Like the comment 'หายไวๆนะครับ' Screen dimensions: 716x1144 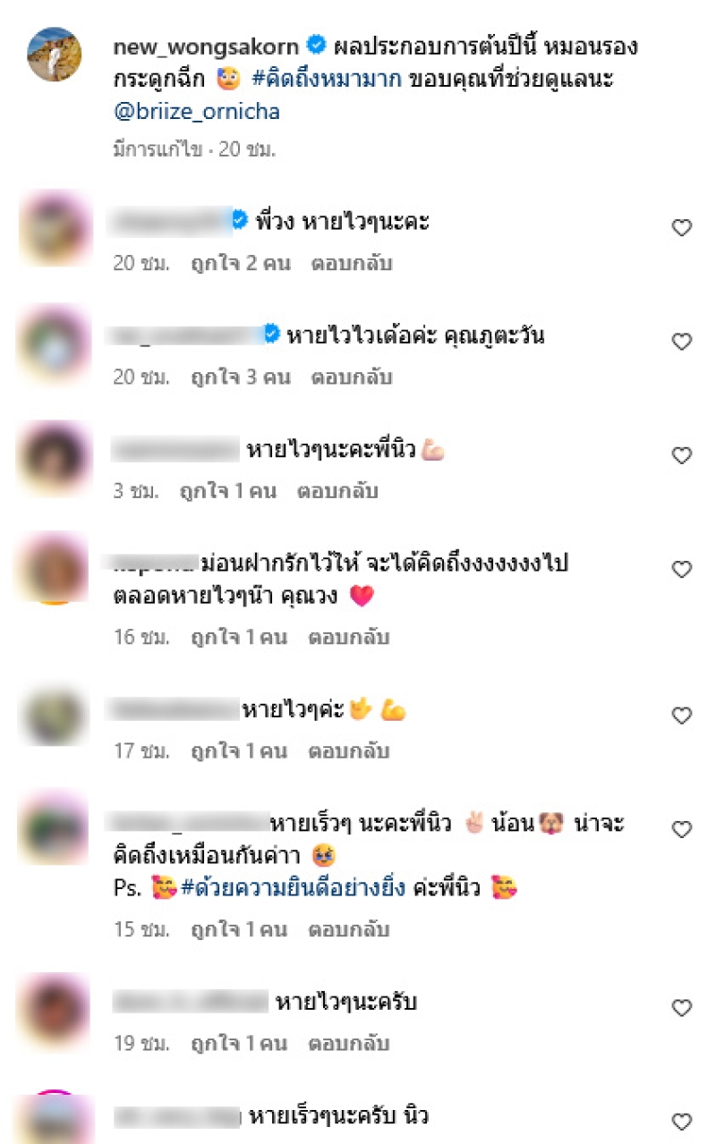[682, 1008]
